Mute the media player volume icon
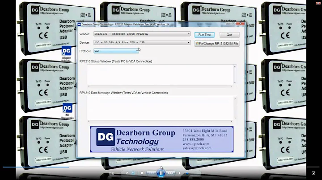The height and width of the screenshot is (180, 322). (179, 173)
